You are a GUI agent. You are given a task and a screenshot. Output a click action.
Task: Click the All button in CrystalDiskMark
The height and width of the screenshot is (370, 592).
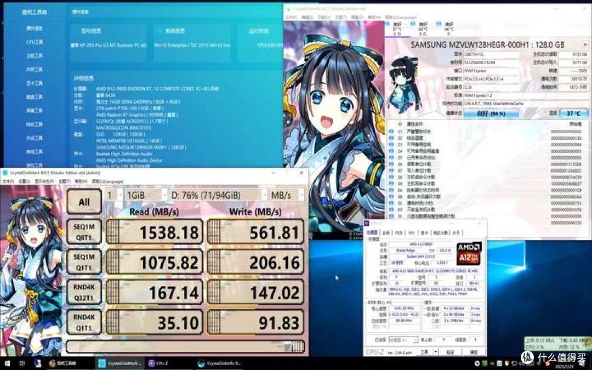coord(84,202)
